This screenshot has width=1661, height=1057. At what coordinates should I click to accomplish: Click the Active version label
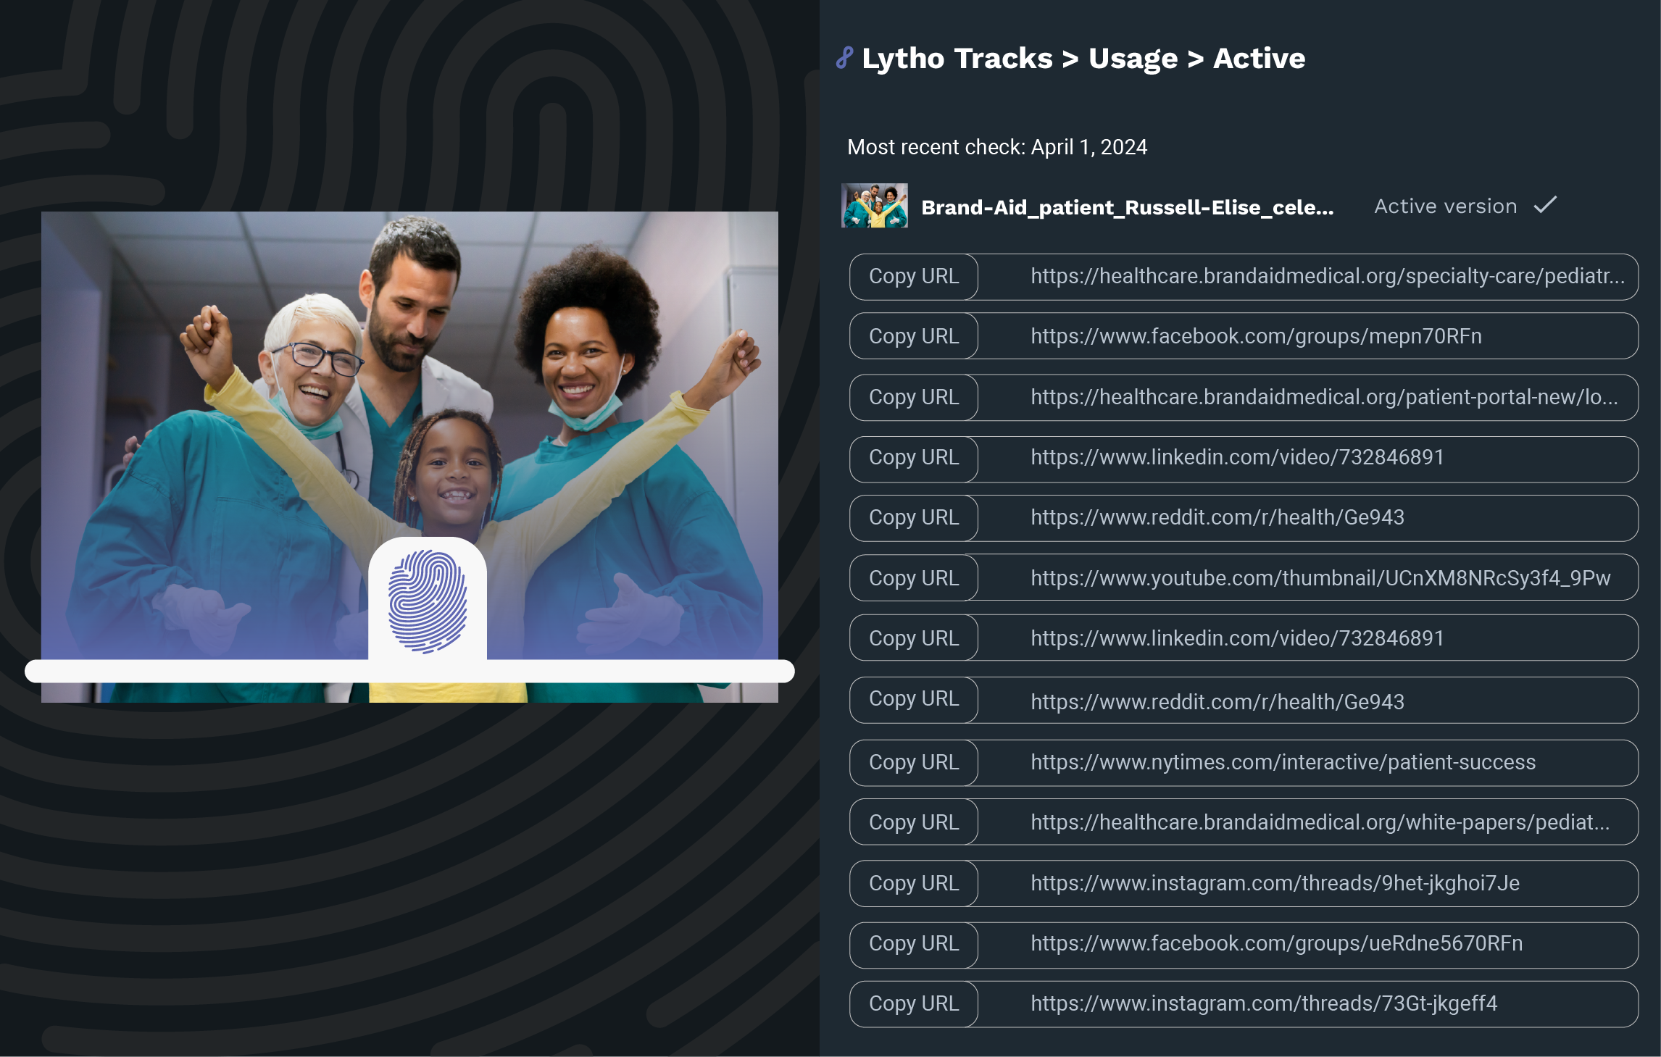[x=1445, y=206]
